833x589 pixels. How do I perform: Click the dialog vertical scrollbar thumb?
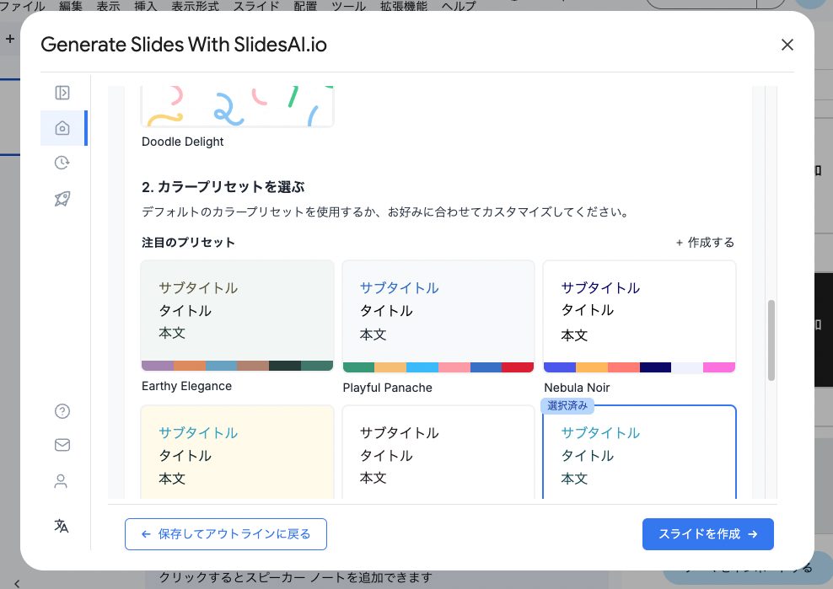(771, 340)
